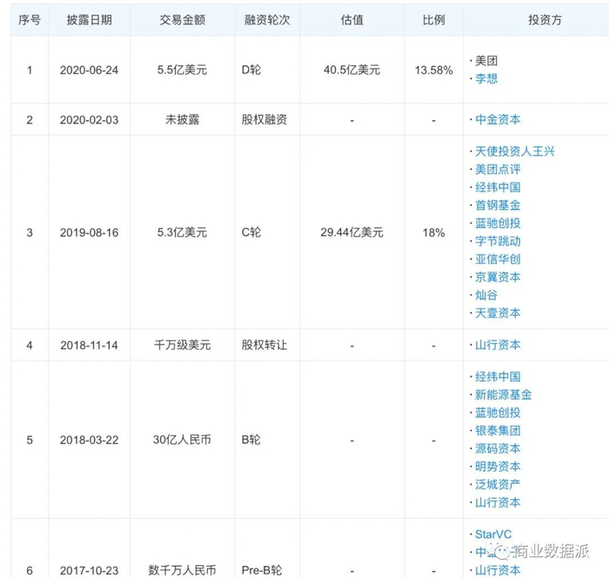Image resolution: width=609 pixels, height=578 pixels.
Task: Select the 5.5亿美元 amount cell
Action: [x=182, y=70]
